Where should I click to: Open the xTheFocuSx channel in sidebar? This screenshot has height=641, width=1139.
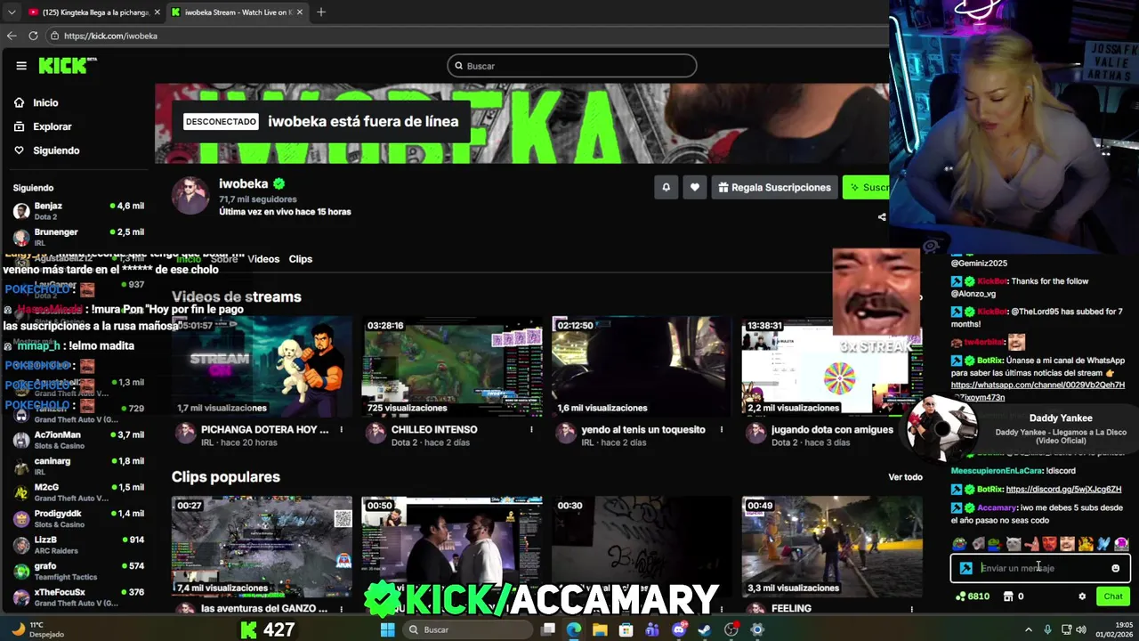coord(78,597)
